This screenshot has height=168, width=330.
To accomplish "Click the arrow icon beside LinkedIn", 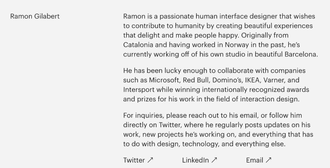I will (214, 160).
